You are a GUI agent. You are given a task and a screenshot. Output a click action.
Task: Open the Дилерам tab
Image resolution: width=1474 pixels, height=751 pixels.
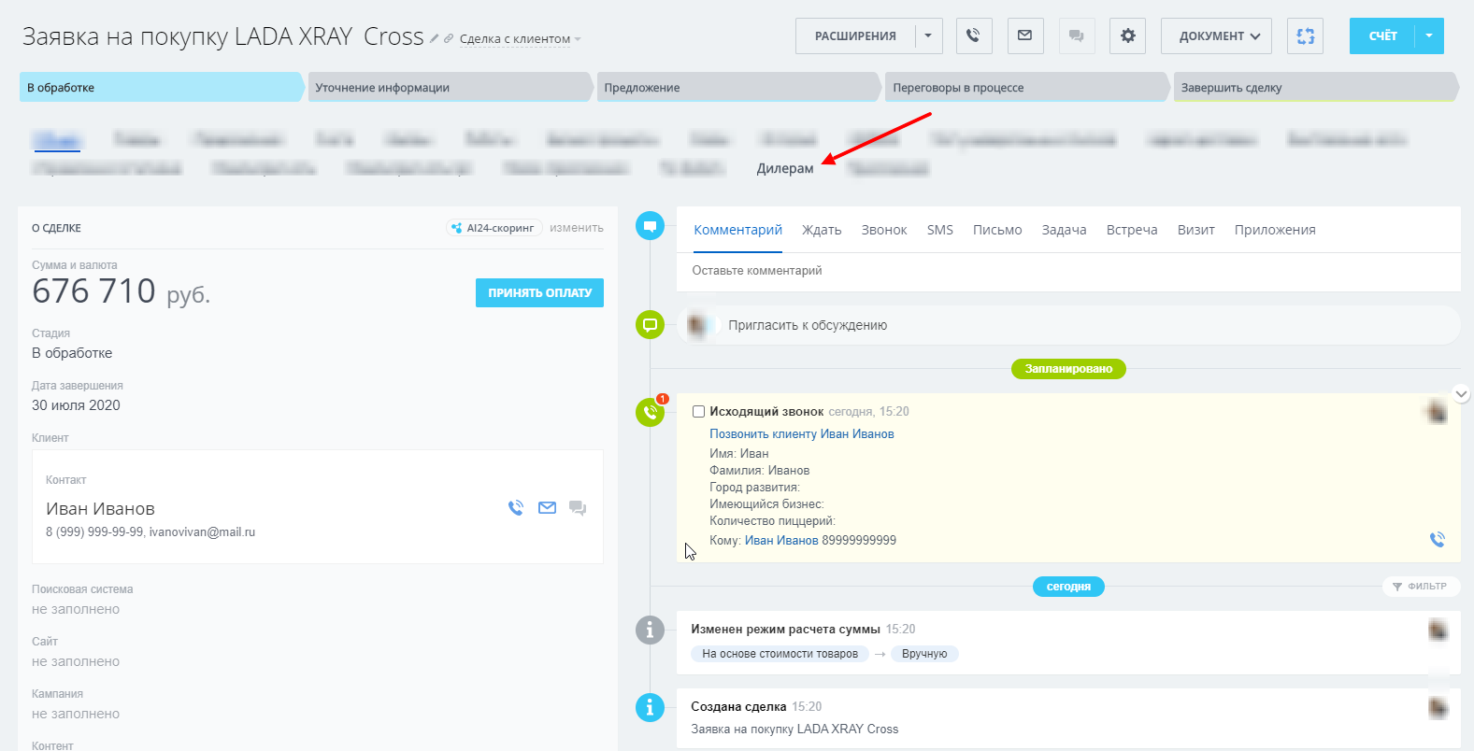click(x=785, y=168)
